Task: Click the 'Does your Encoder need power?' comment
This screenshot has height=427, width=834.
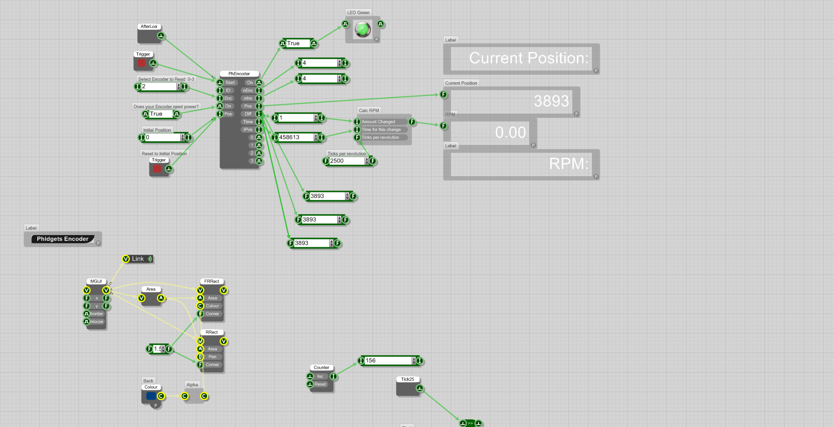Action: tap(166, 107)
